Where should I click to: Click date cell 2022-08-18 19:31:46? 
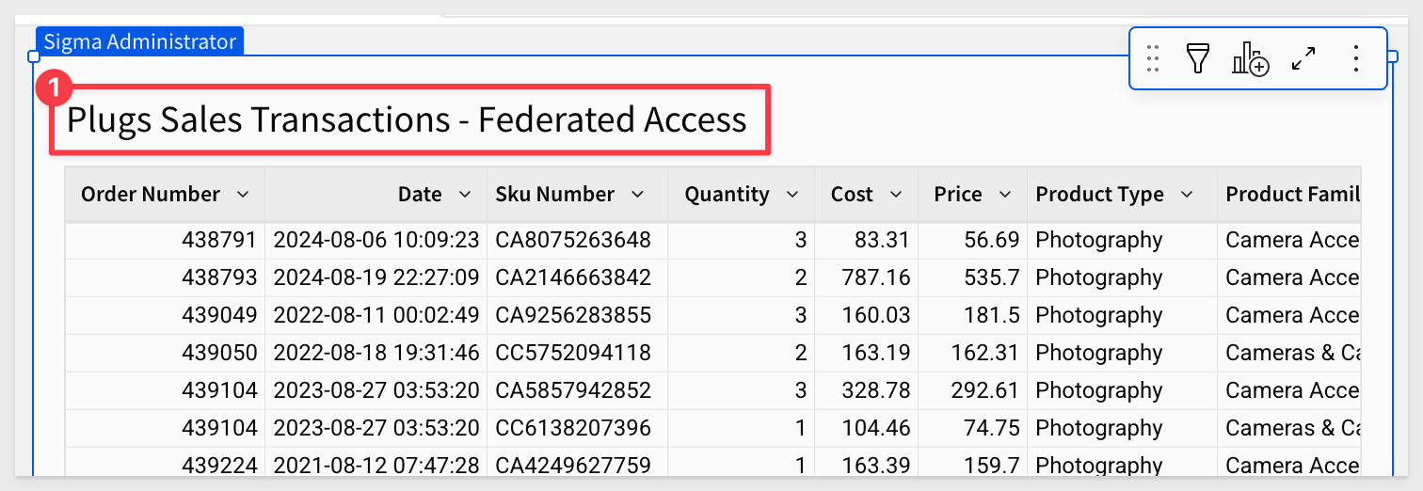coord(376,353)
